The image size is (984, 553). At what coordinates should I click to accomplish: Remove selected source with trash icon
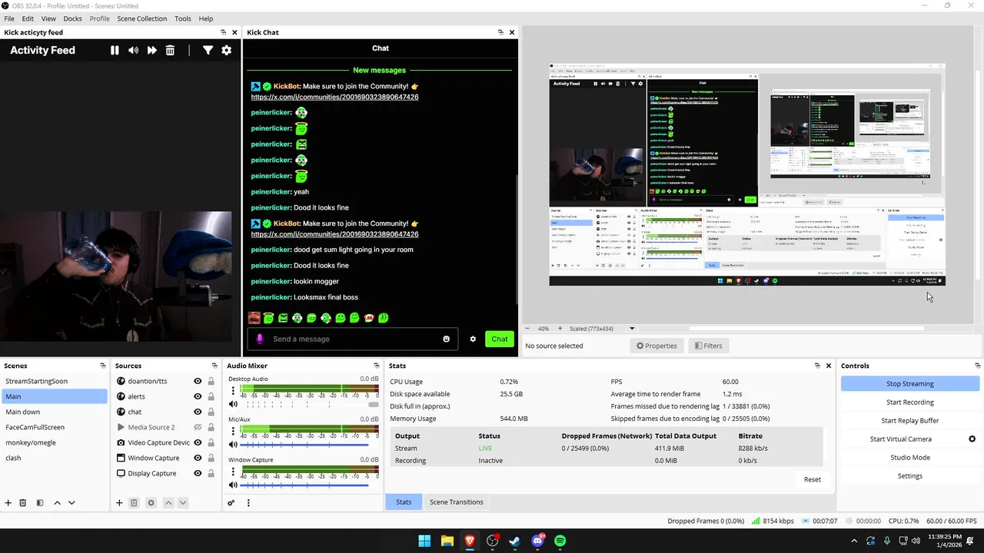pos(134,503)
